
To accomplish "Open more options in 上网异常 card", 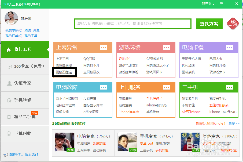I will tap(103, 47).
